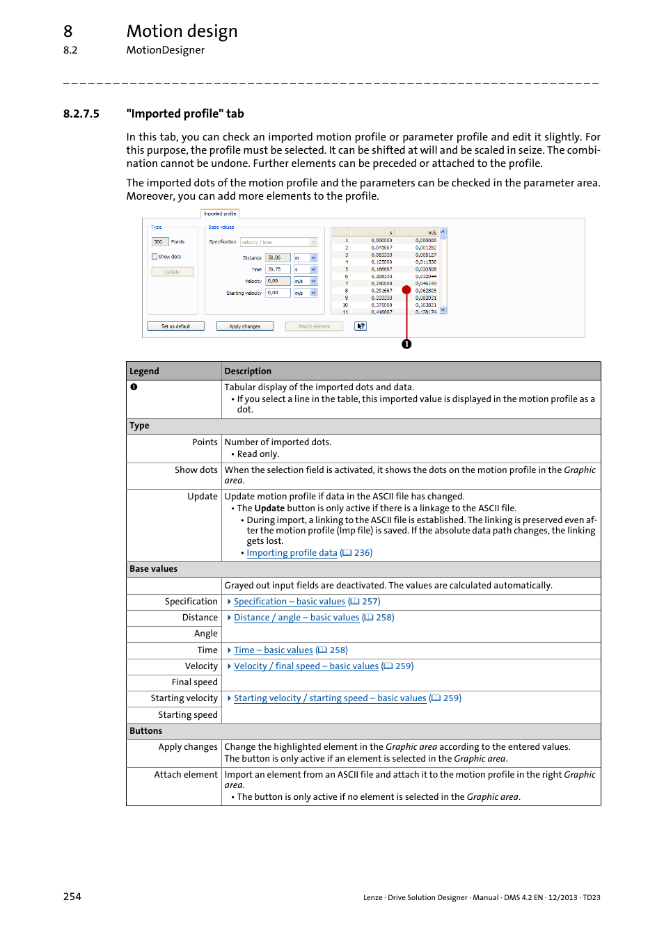Click book icon next to Time – basic values

322,650
